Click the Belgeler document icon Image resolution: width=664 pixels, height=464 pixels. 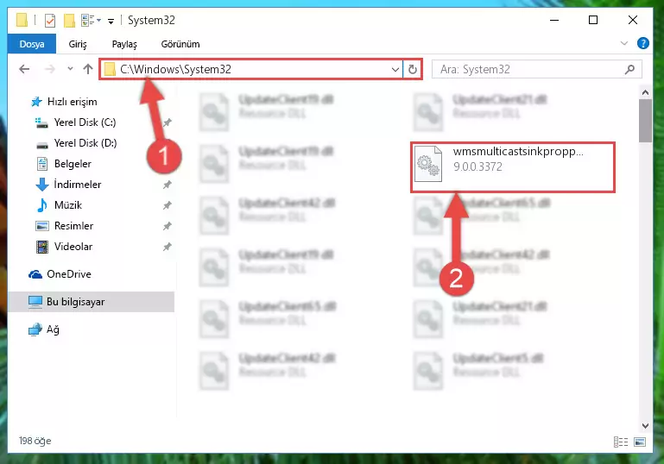click(x=42, y=164)
